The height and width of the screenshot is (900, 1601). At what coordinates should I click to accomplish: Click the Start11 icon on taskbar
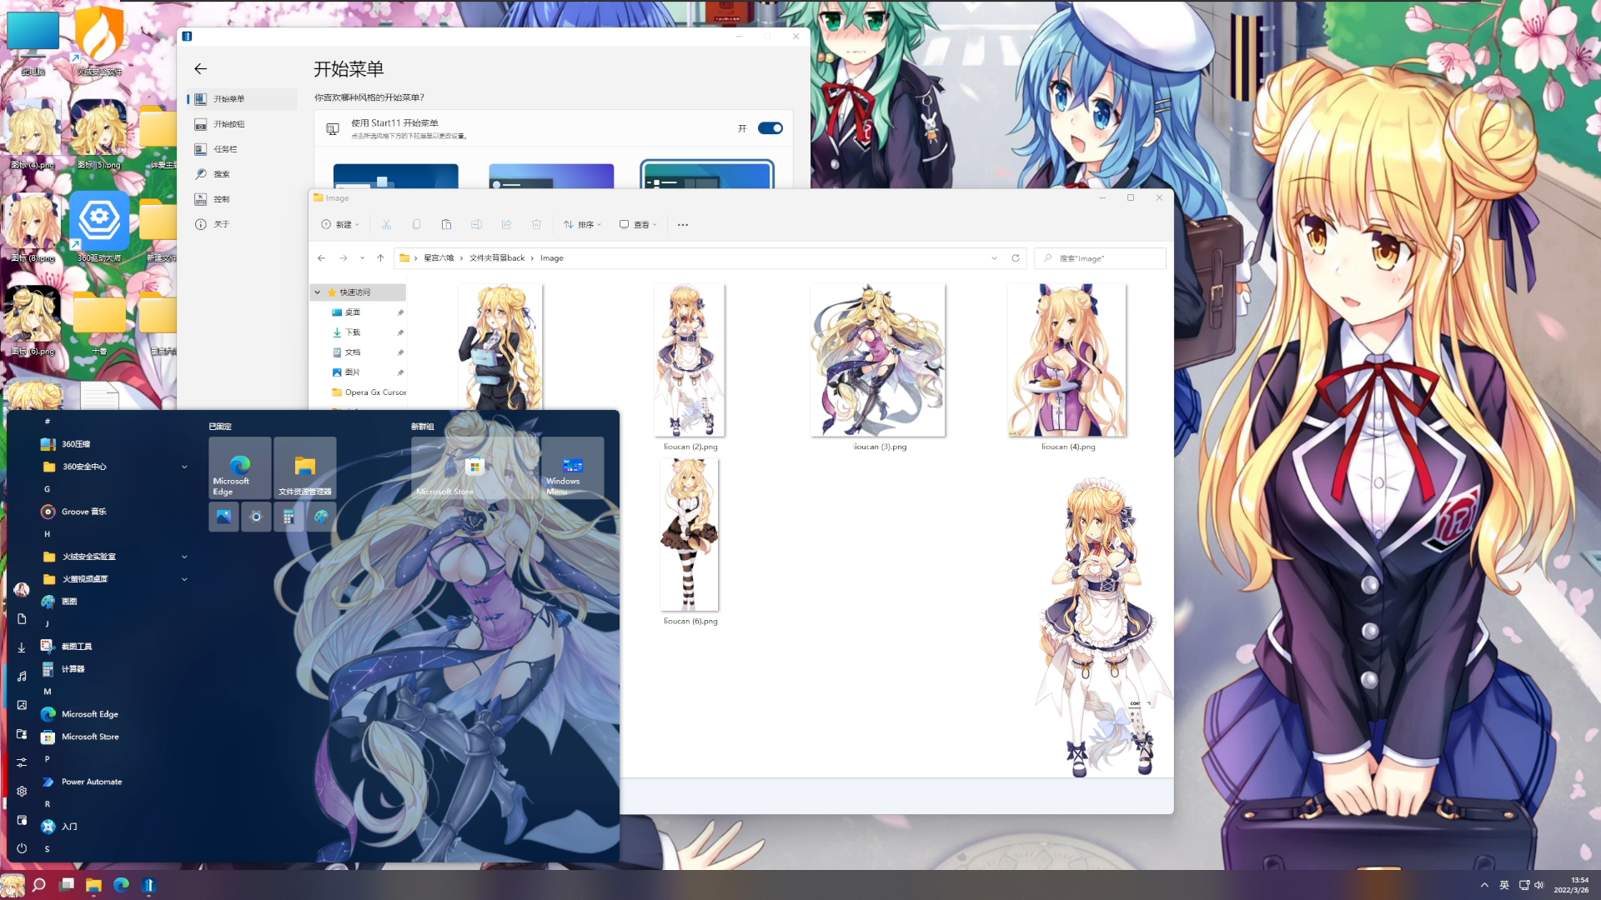coord(148,885)
